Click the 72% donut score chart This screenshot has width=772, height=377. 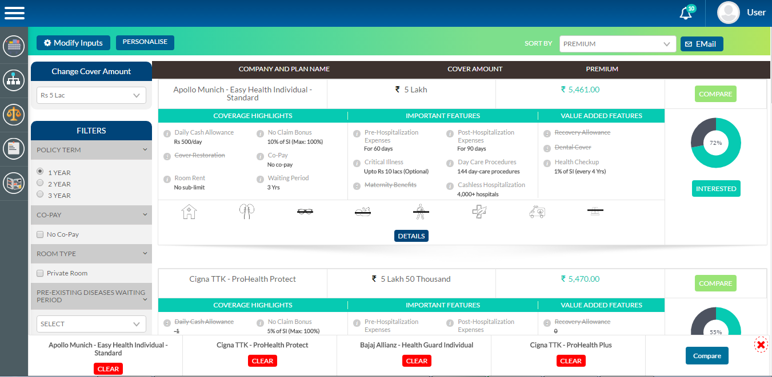tap(715, 143)
